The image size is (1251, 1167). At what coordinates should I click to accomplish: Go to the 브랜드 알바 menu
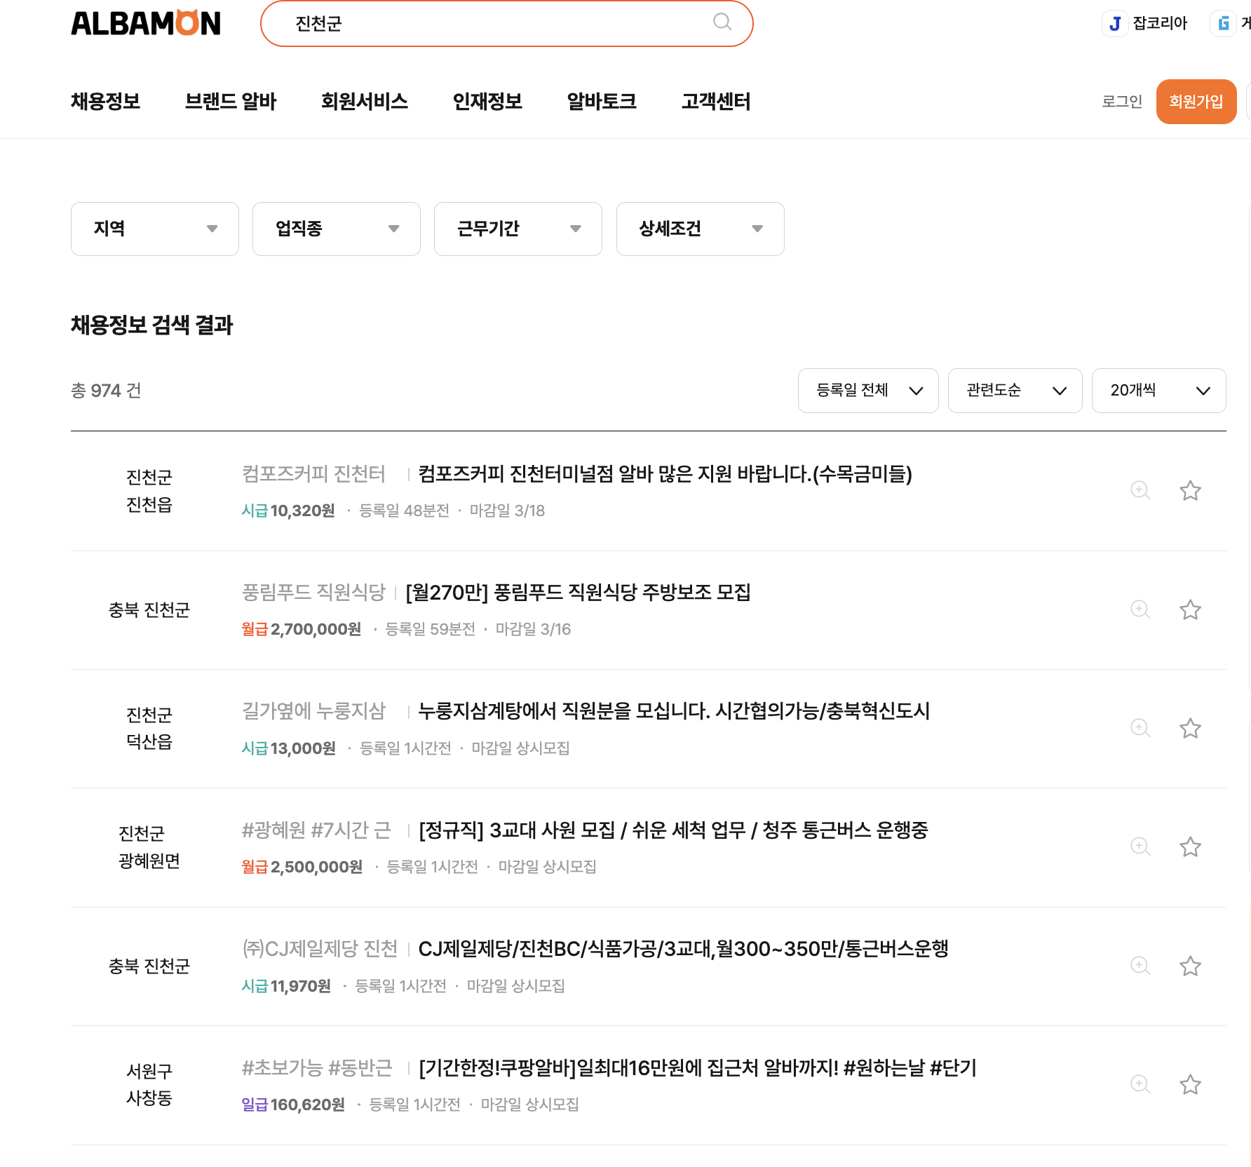click(x=230, y=102)
